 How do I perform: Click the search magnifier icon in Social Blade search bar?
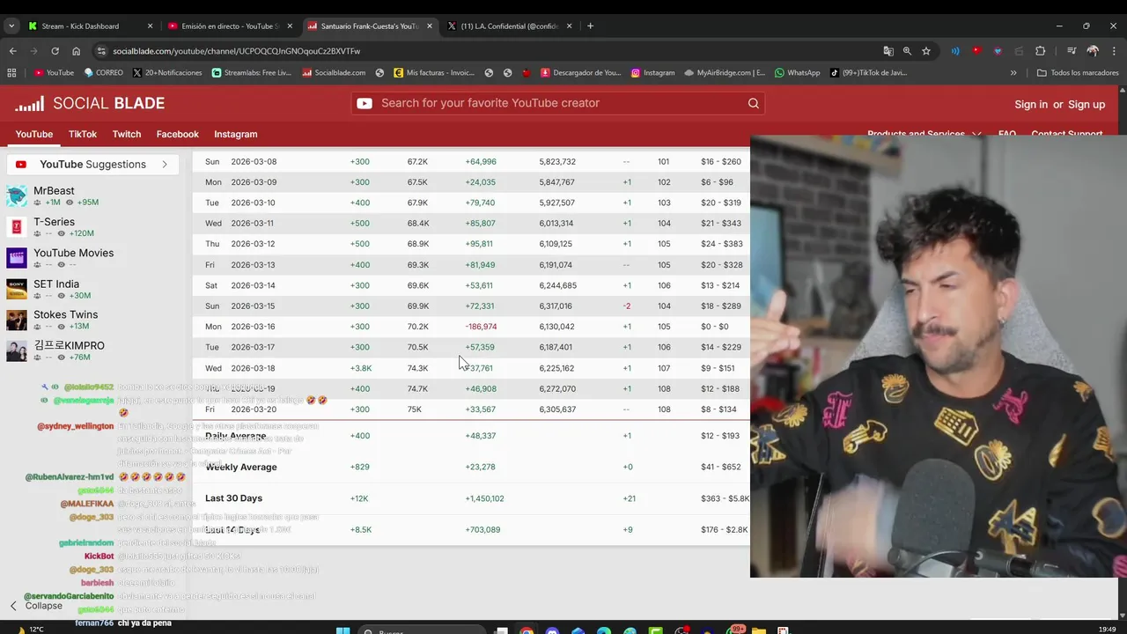click(753, 103)
